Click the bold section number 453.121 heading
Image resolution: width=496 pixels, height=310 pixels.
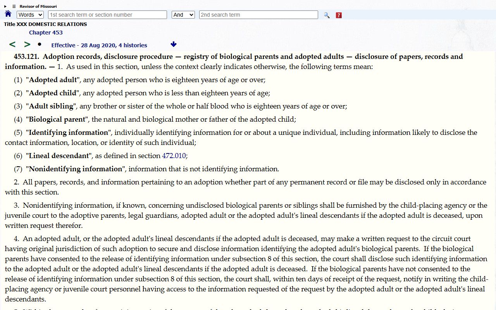click(26, 57)
